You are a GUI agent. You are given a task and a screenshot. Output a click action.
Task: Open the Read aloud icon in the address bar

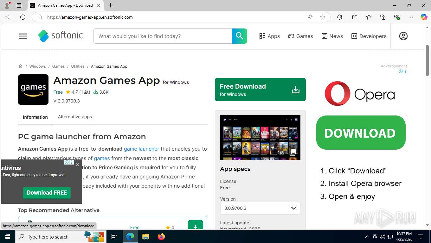tap(310, 17)
